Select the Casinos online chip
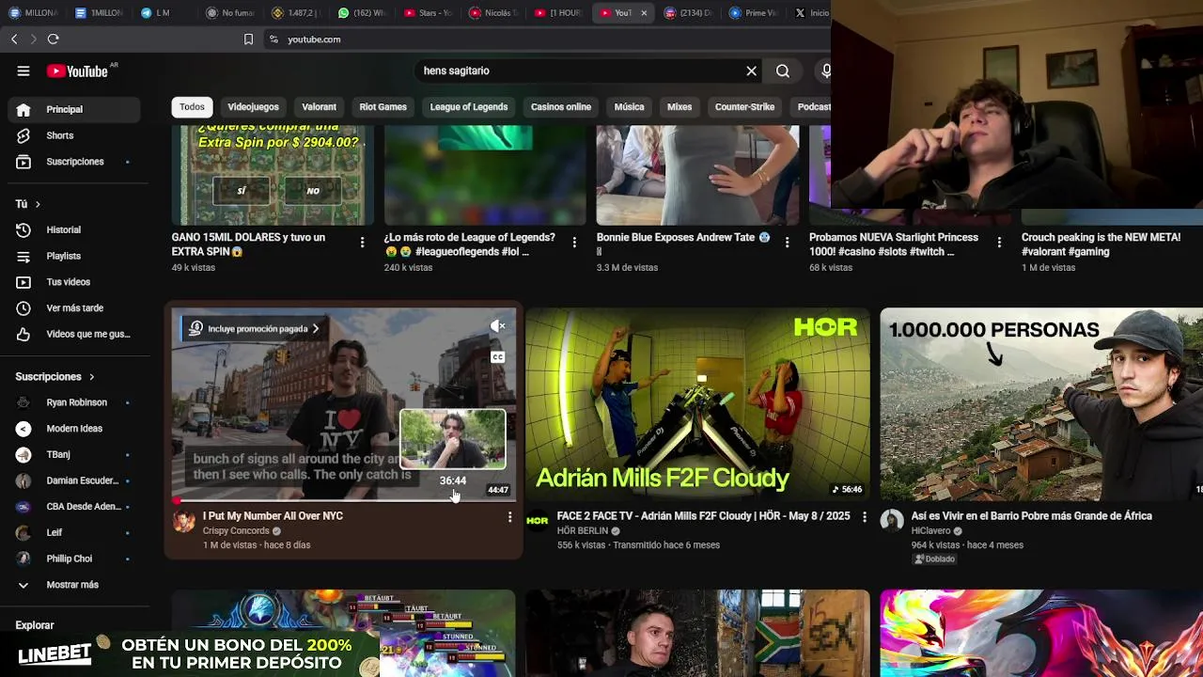Image resolution: width=1203 pixels, height=677 pixels. click(x=560, y=107)
